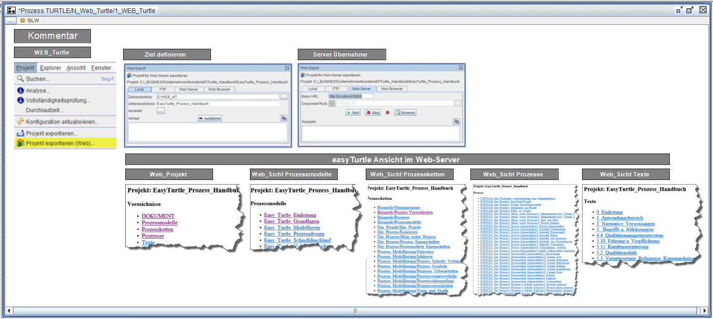The width and height of the screenshot is (713, 319).
Task: Expand the breadcrumb ellipsis button
Action: tap(10, 21)
